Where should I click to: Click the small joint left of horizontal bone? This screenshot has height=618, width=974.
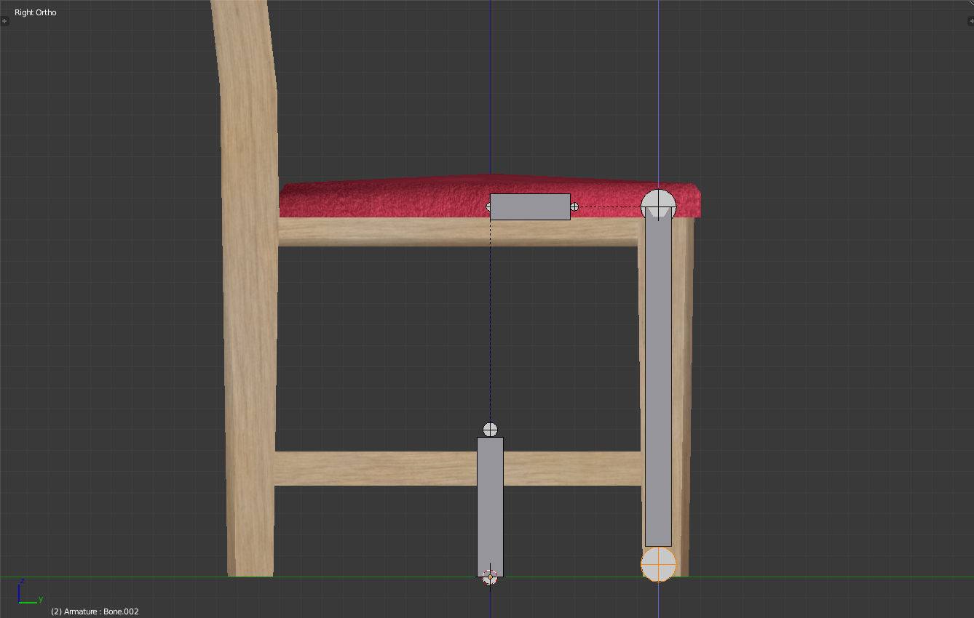point(488,206)
